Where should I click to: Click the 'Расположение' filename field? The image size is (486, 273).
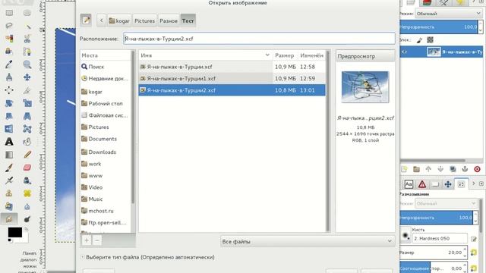click(259, 39)
